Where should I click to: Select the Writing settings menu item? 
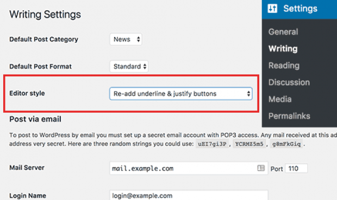point(283,49)
